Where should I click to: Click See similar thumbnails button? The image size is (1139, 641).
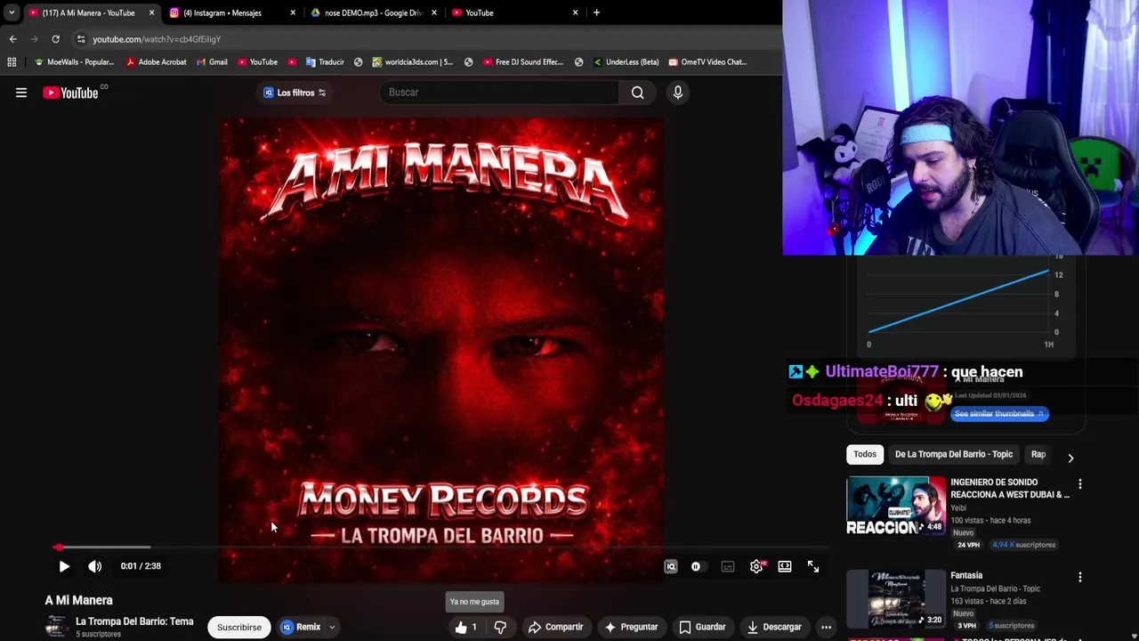coord(999,414)
